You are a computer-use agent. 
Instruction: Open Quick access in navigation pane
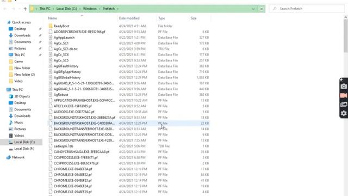point(21,22)
